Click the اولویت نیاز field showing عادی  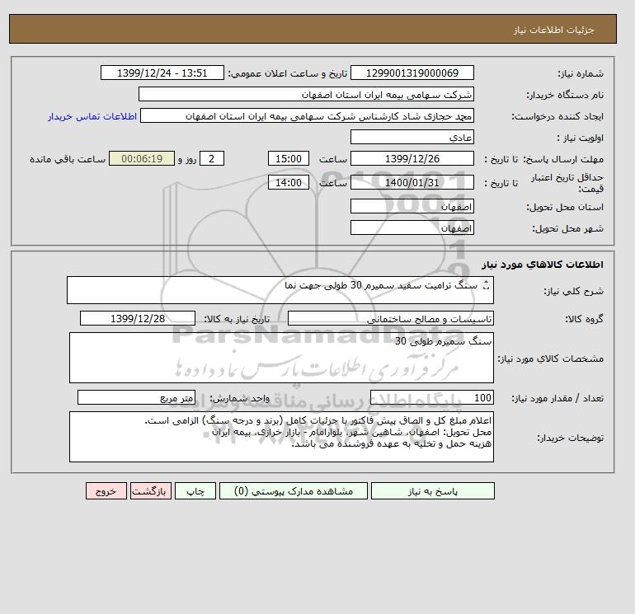pos(412,137)
